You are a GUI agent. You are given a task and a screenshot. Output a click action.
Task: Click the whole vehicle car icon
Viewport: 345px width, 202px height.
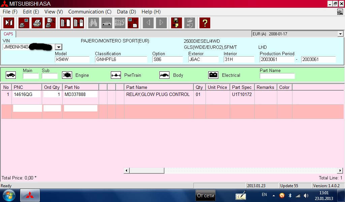tap(11, 75)
